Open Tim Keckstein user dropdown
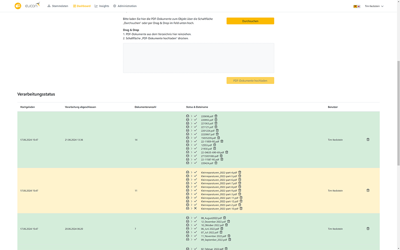Viewport: 400px width, 250px height. click(374, 6)
